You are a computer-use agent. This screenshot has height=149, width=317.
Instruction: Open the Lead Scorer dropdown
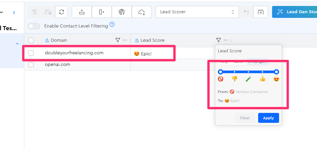coord(198,12)
